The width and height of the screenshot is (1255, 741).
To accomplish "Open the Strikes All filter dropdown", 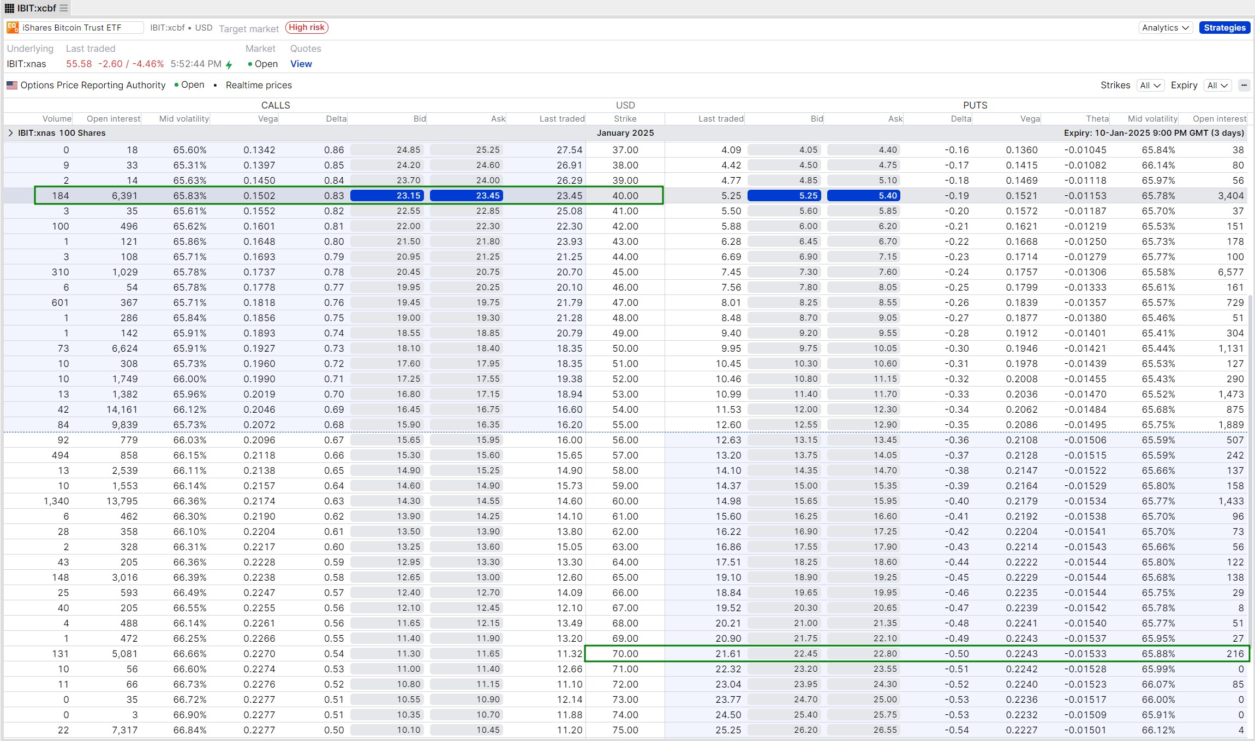I will coord(1150,85).
